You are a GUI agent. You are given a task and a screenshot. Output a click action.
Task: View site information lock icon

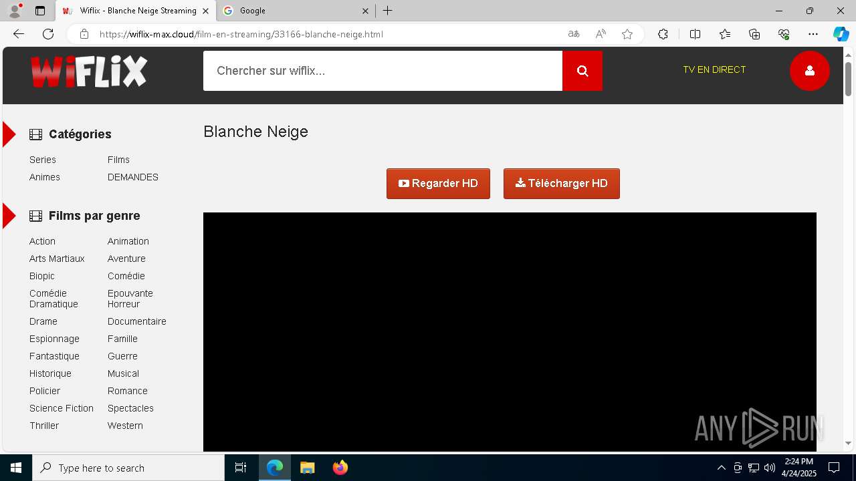(x=84, y=34)
